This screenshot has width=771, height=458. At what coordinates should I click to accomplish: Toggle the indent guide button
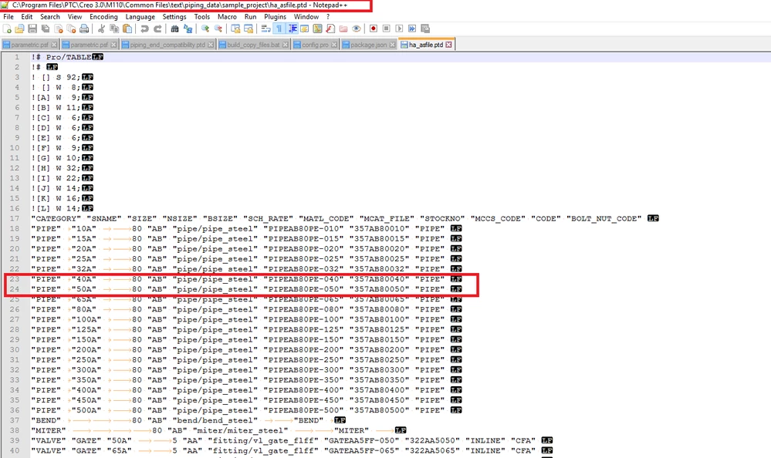pyautogui.click(x=292, y=29)
